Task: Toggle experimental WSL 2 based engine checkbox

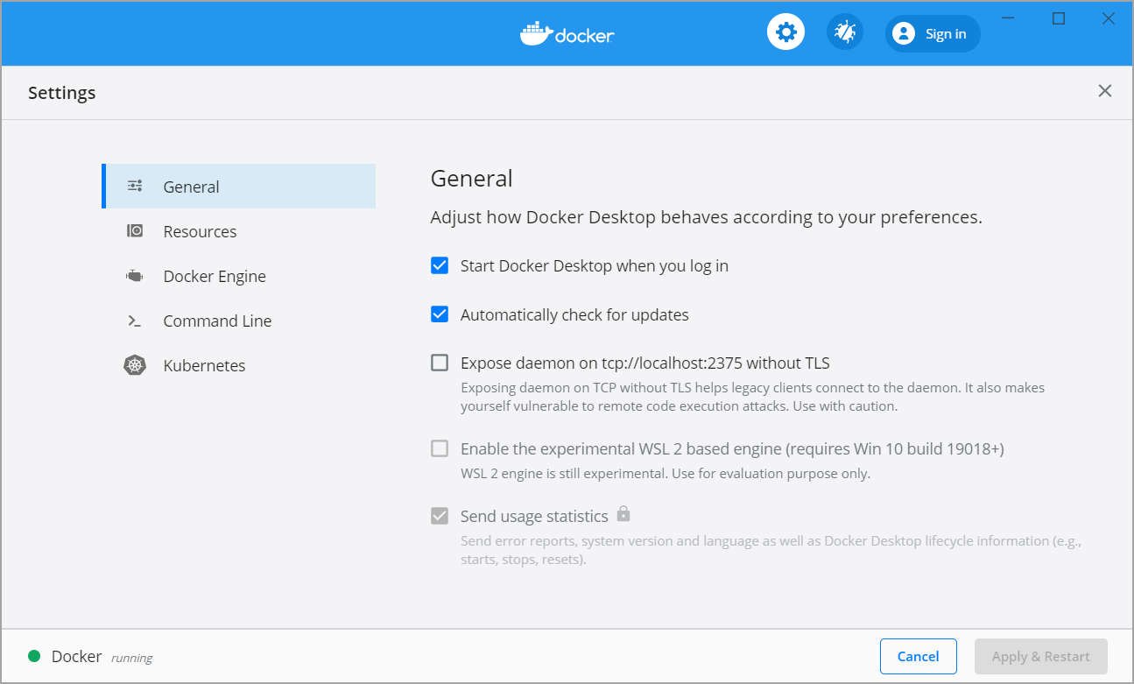Action: coord(440,448)
